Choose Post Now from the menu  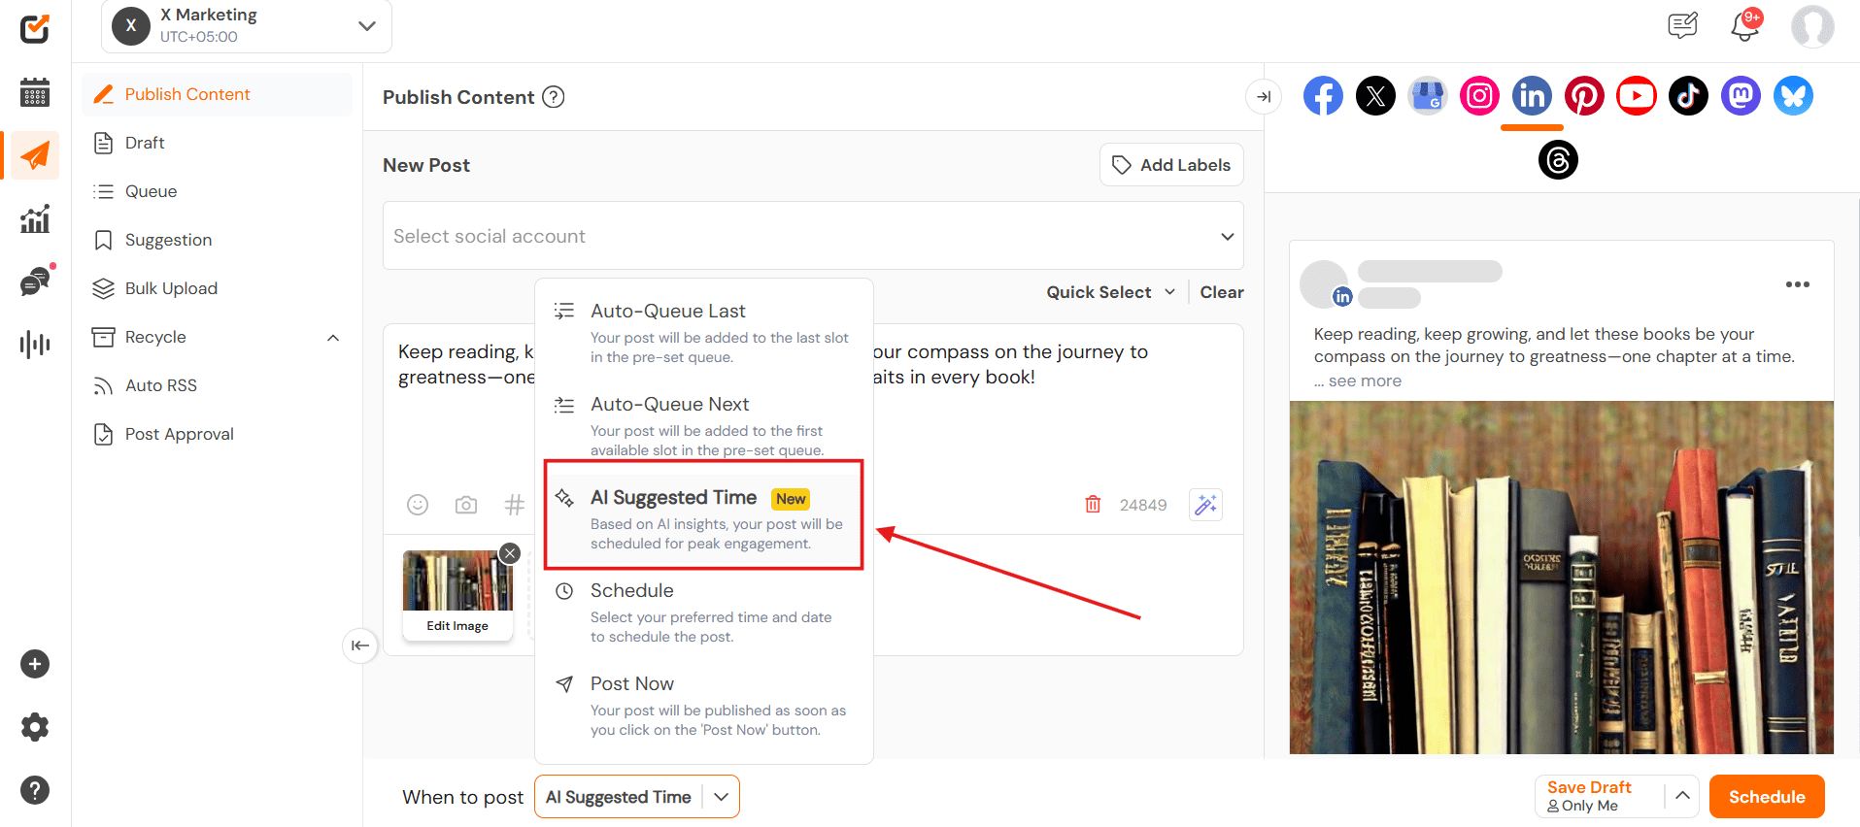pos(632,684)
